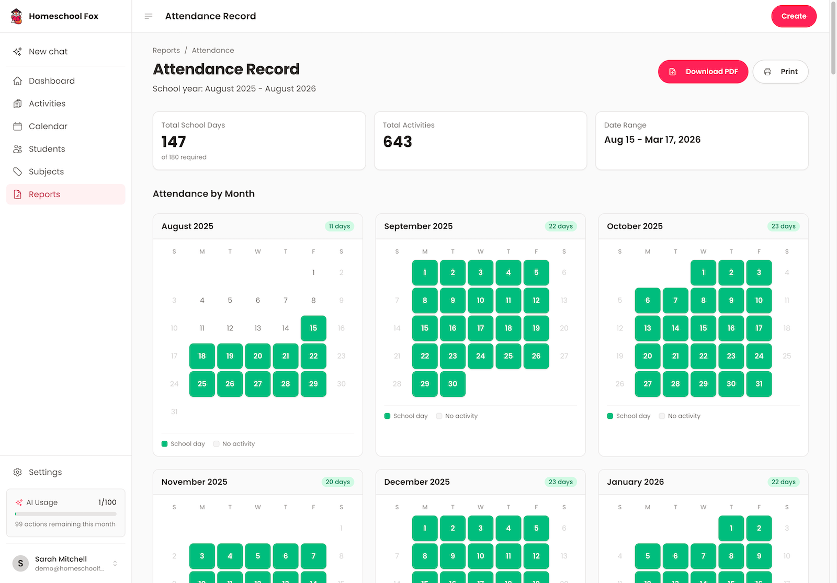Click the '643' Total Activities value
The width and height of the screenshot is (837, 583).
tap(398, 142)
